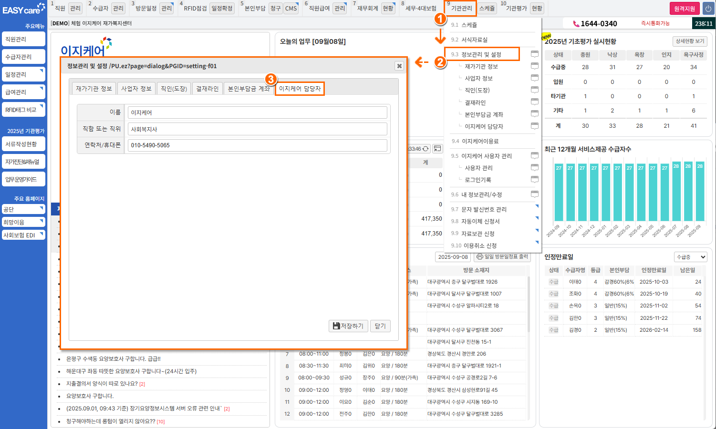This screenshot has width=716, height=429.
Task: Click 상세현황 보기 button
Action: [x=690, y=41]
